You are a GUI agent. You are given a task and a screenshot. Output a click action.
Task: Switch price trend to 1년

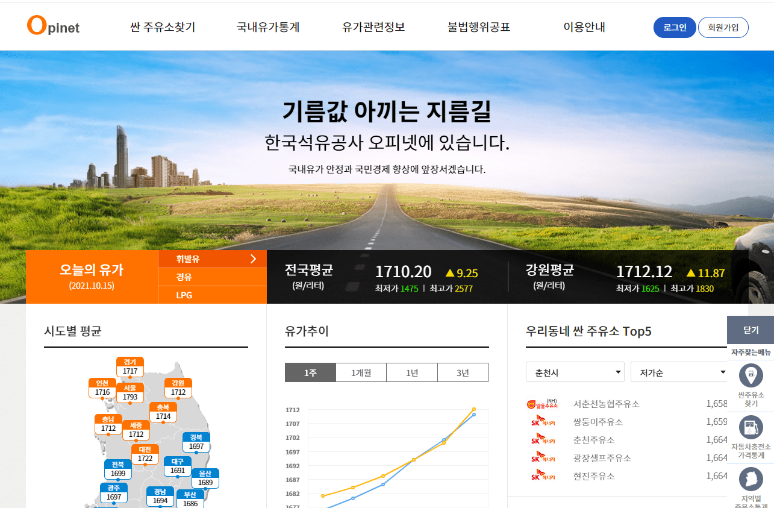point(412,372)
